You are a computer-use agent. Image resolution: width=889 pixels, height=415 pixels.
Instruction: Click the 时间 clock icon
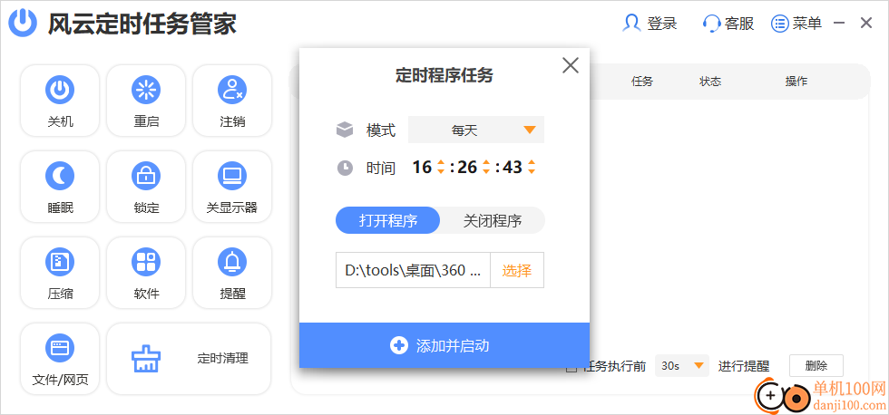pos(345,169)
